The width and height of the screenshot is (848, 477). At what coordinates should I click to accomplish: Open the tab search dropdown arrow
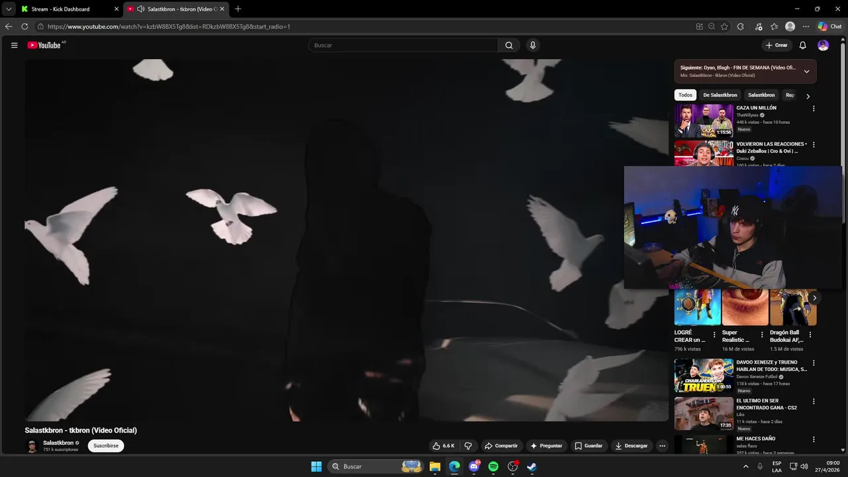pos(9,9)
